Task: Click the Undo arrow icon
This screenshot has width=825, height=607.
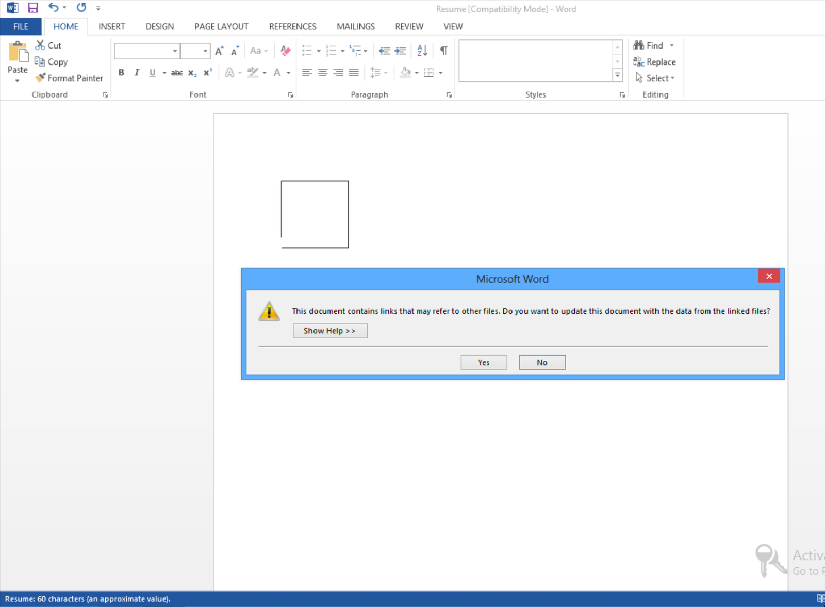Action: pyautogui.click(x=53, y=8)
